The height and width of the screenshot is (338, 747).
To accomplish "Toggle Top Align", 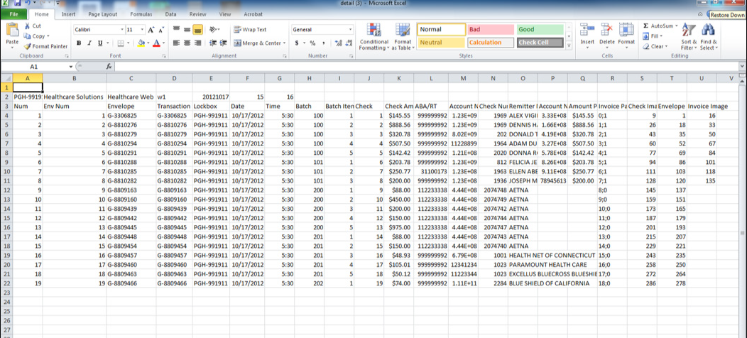I will (x=176, y=30).
